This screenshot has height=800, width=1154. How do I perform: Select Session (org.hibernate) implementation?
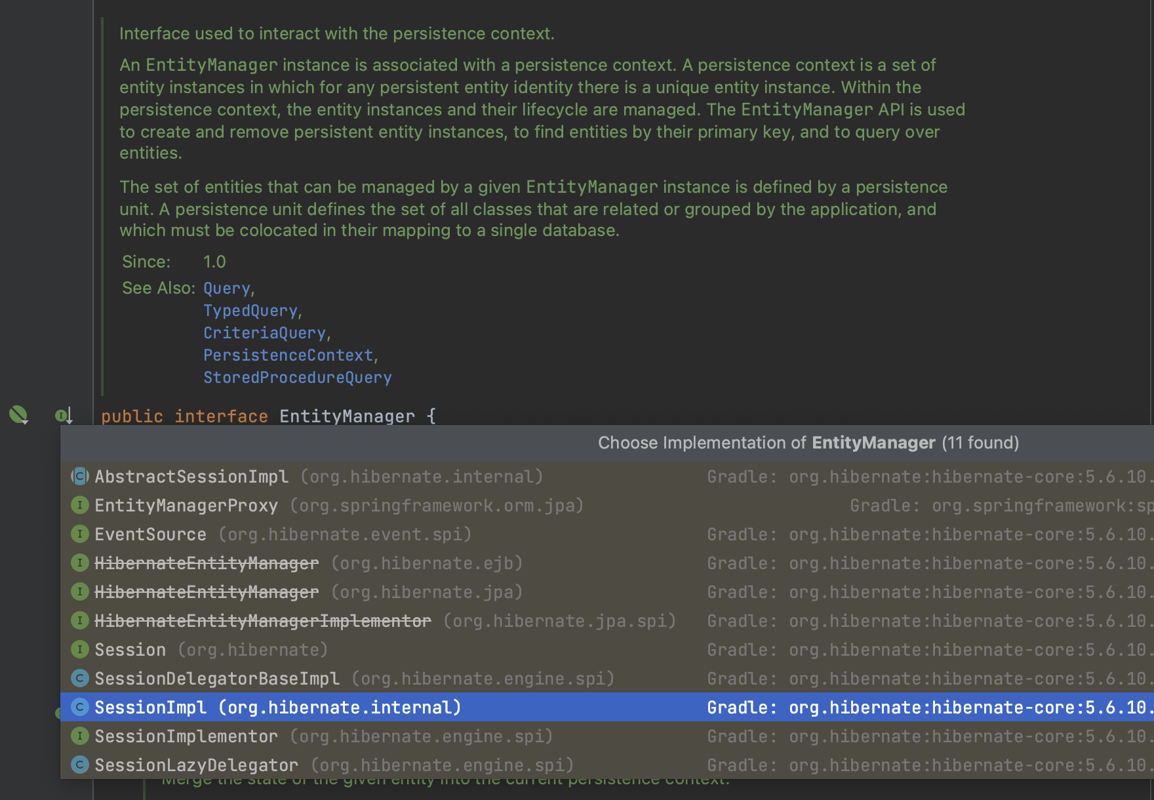(x=607, y=649)
